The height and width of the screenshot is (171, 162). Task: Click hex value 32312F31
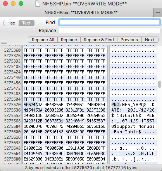(x=75, y=110)
